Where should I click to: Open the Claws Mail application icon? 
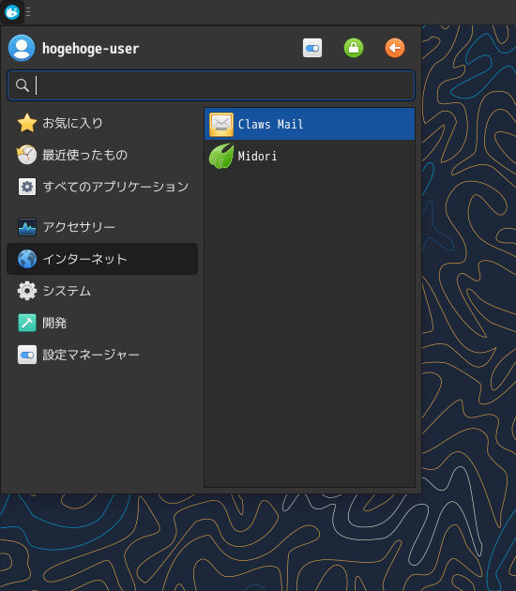(x=221, y=124)
